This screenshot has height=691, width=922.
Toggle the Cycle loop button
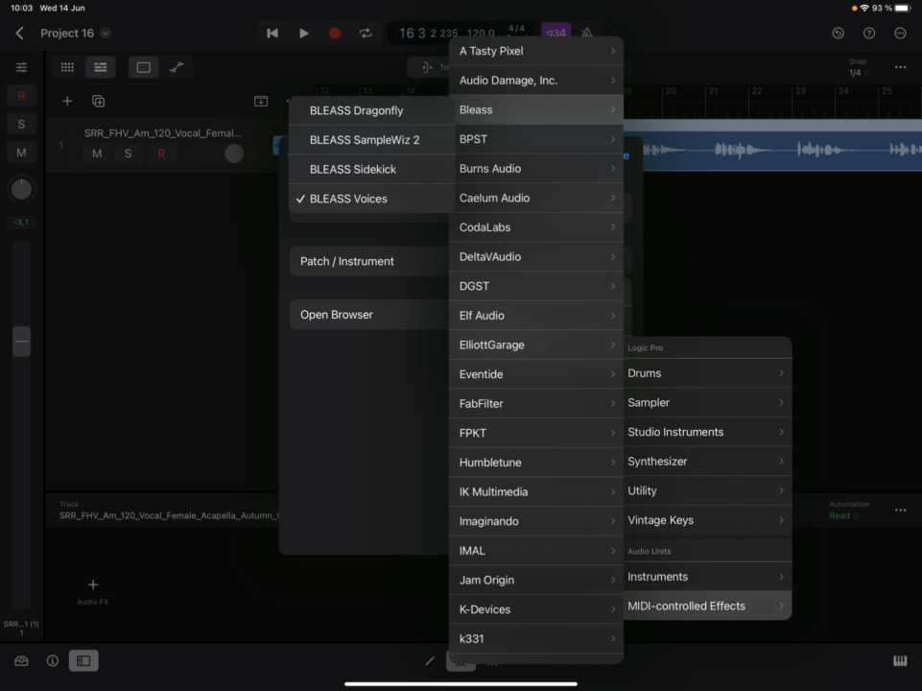point(366,34)
